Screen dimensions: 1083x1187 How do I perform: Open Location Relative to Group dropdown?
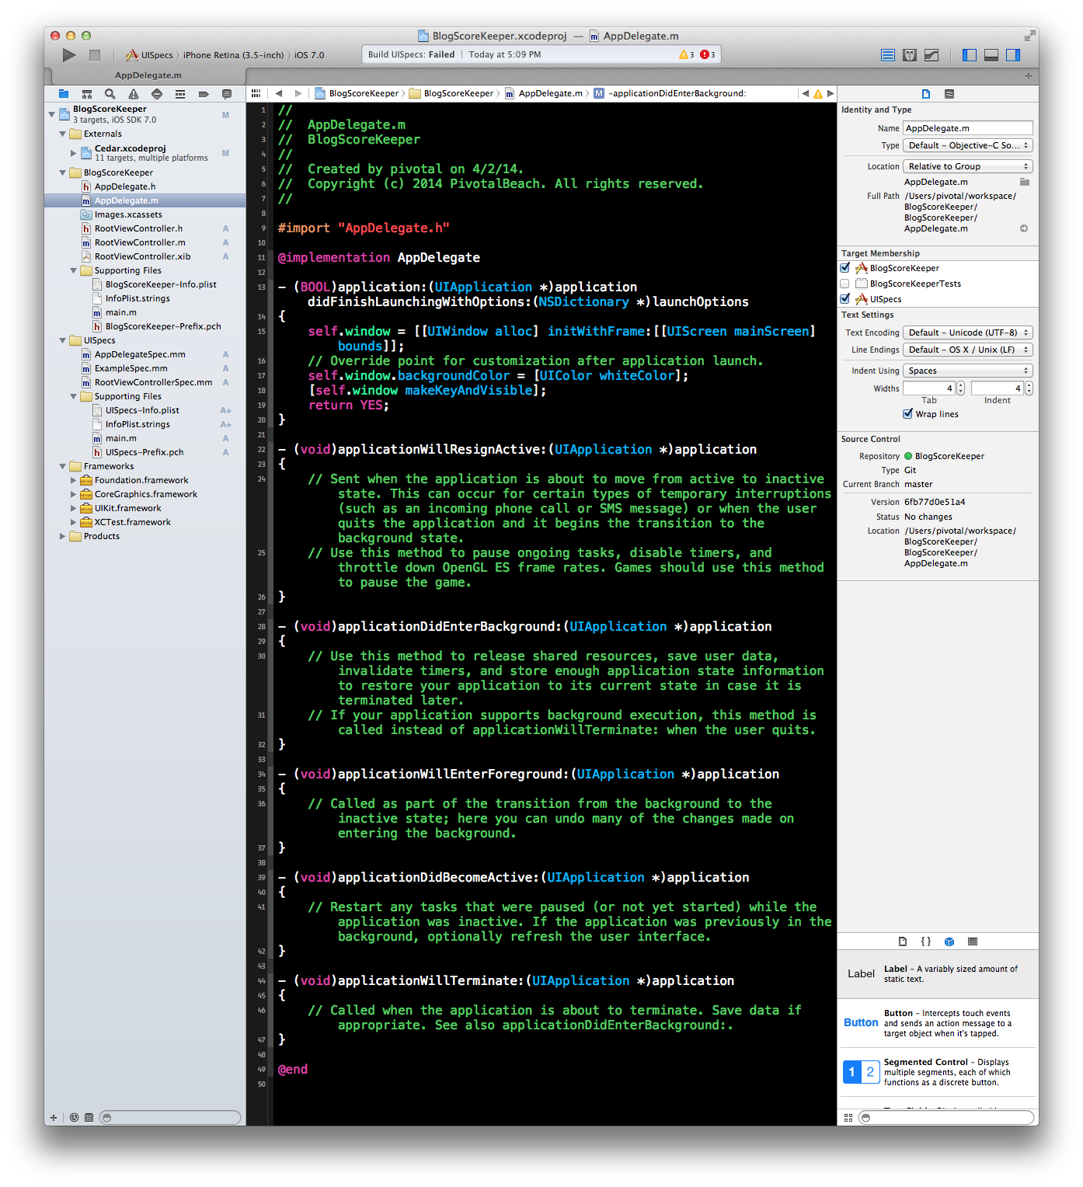pyautogui.click(x=968, y=166)
